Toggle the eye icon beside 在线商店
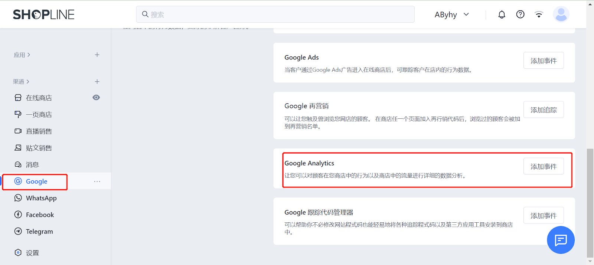This screenshot has height=265, width=594. click(x=96, y=98)
